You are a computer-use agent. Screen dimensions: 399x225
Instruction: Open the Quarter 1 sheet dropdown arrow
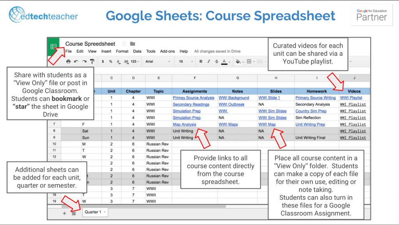pyautogui.click(x=104, y=213)
